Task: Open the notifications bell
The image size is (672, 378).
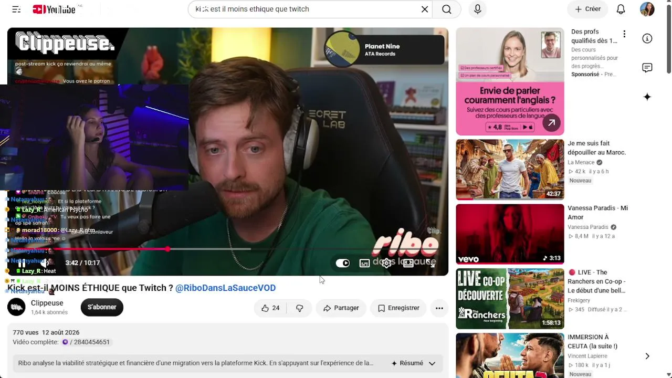Action: point(621,9)
